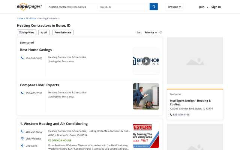Call 208-204-0357 number
This screenshot has width=240, height=150.
coord(34,132)
